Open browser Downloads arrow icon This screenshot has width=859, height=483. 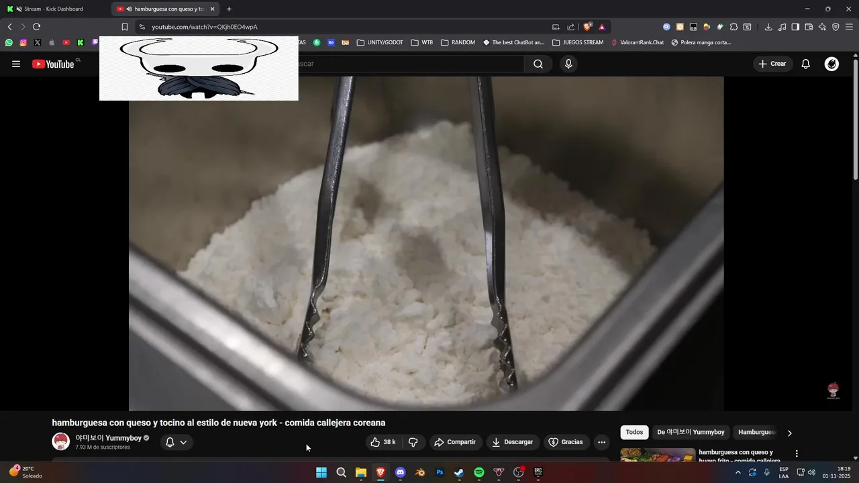point(768,27)
